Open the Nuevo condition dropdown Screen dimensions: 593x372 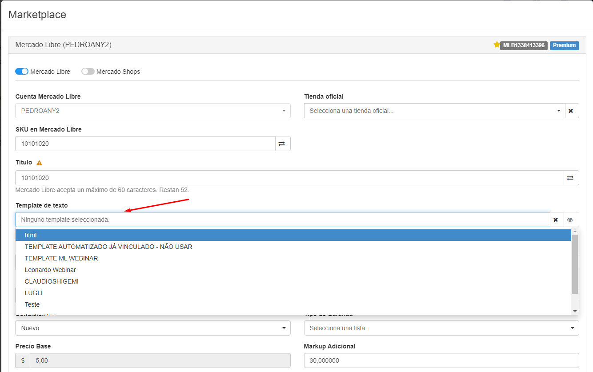click(153, 328)
